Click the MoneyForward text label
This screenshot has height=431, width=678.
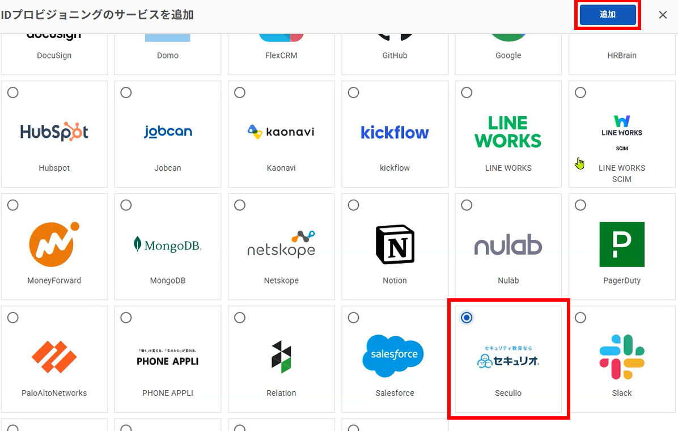(x=54, y=280)
